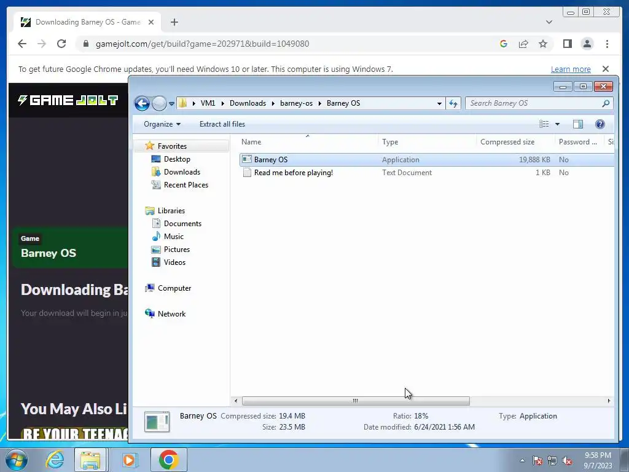The height and width of the screenshot is (472, 629).
Task: Open the Chrome profile icon
Action: [587, 44]
